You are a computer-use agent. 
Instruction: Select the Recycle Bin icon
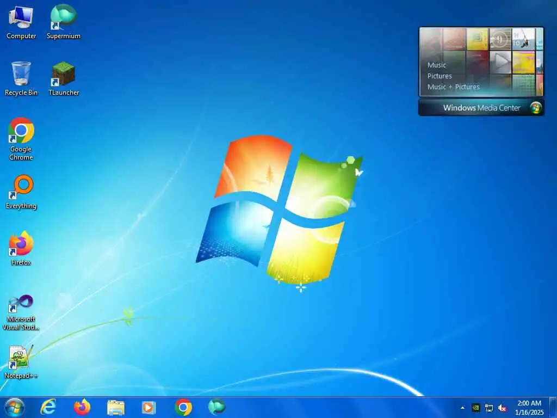21,78
